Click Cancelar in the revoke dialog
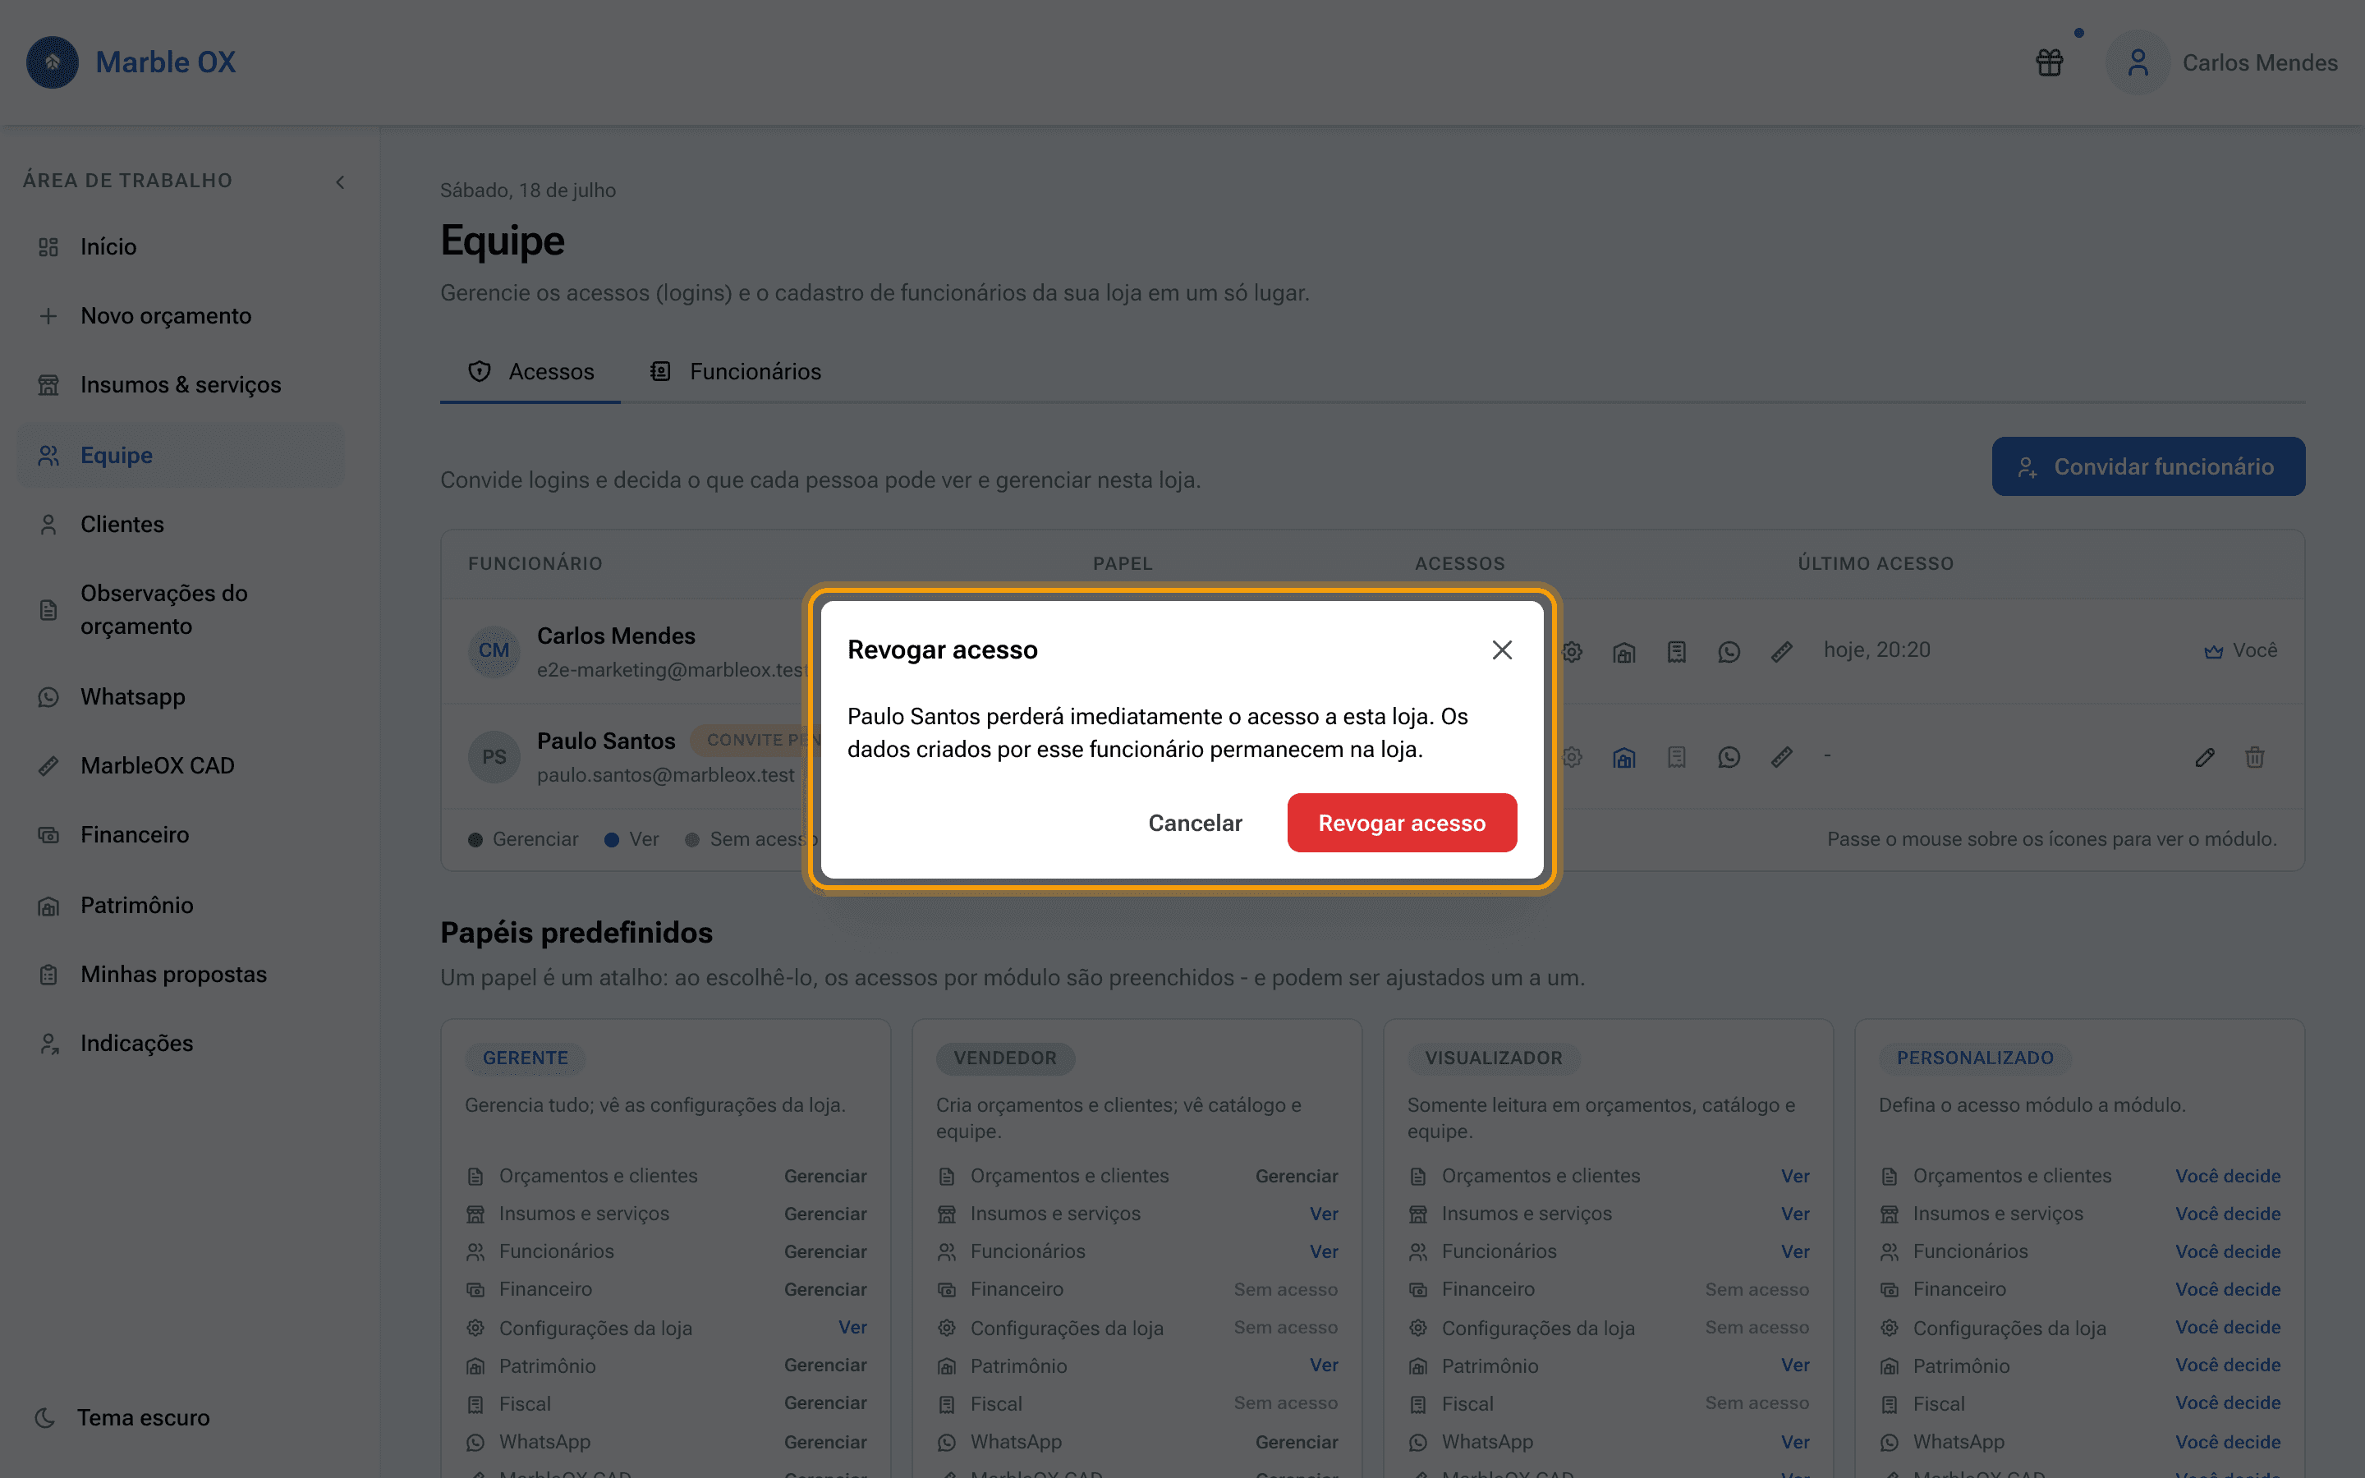Viewport: 2365px width, 1478px height. pyautogui.click(x=1194, y=823)
